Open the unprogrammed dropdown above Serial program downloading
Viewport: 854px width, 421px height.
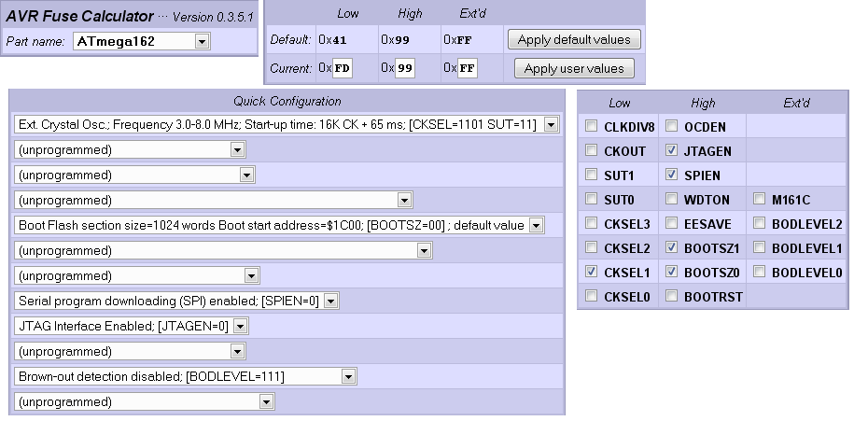(136, 275)
